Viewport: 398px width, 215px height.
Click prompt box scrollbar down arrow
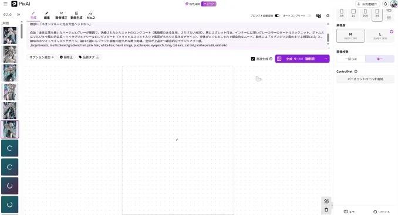pos(328,44)
